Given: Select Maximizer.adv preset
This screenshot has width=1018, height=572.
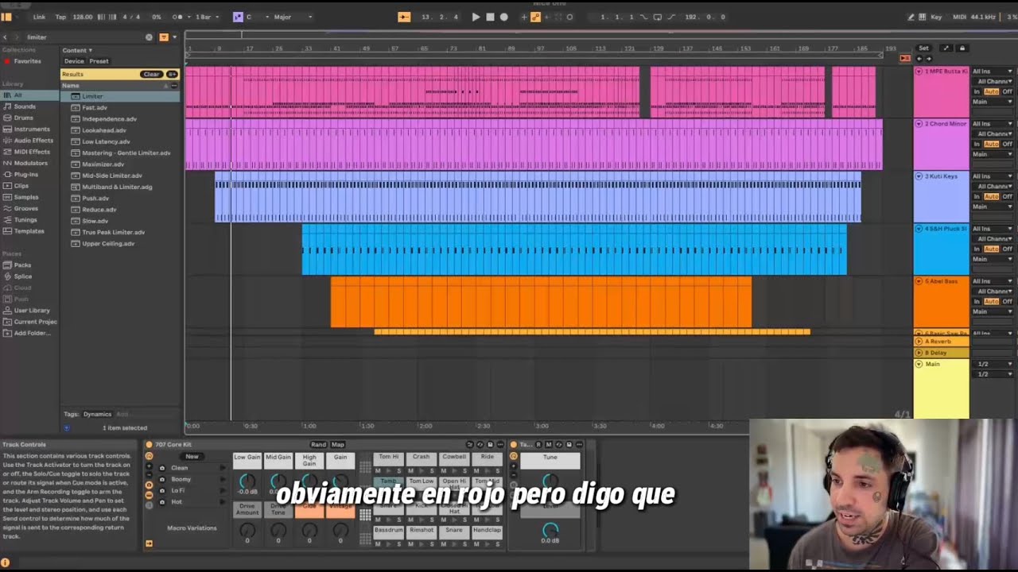Looking at the screenshot, I should pos(103,164).
